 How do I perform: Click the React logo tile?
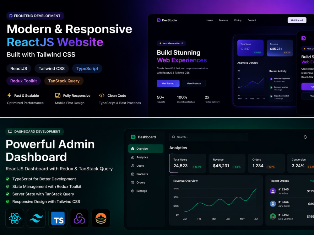(15, 218)
